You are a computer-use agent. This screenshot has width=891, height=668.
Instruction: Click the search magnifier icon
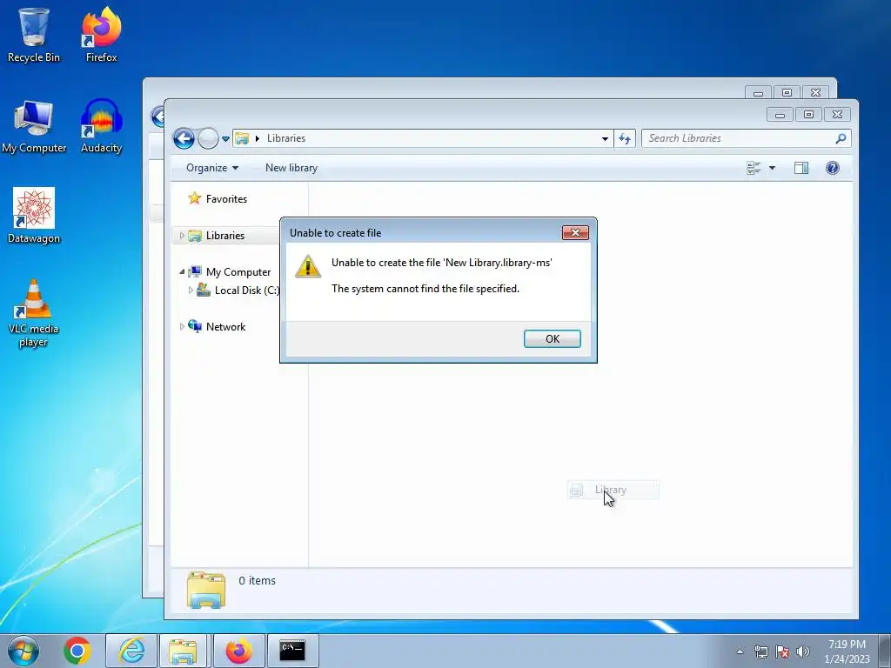tap(841, 138)
